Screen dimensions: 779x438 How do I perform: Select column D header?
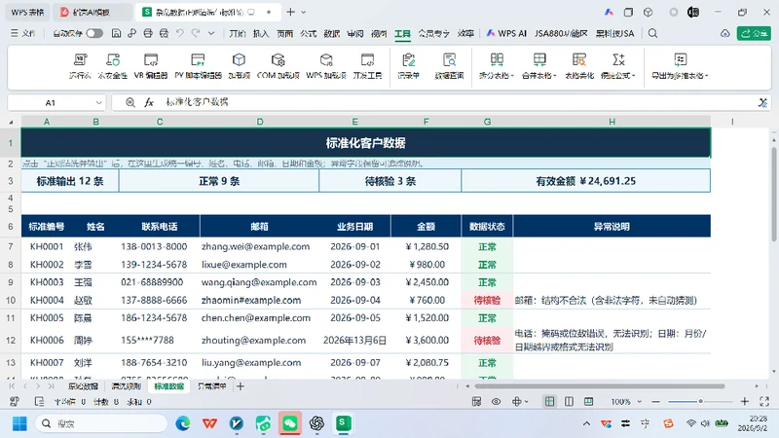260,122
